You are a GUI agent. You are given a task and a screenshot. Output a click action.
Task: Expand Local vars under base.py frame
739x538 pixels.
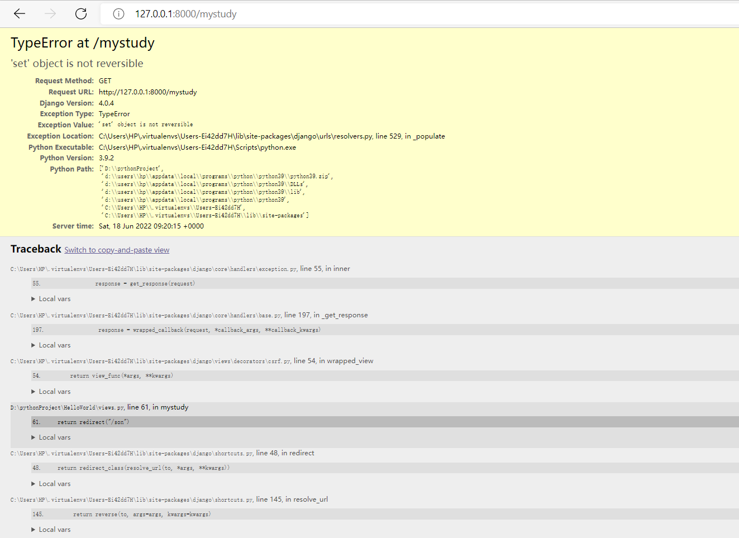[x=51, y=345]
